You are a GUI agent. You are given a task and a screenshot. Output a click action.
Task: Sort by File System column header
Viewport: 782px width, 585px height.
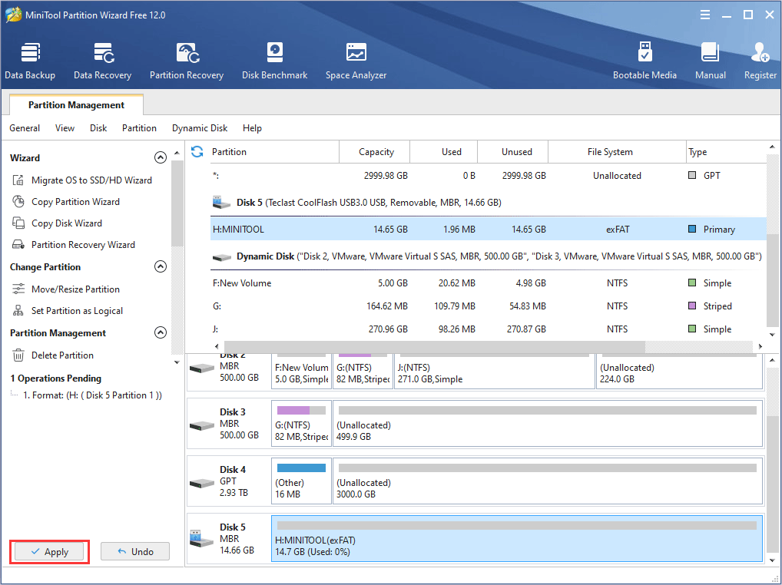click(x=618, y=151)
